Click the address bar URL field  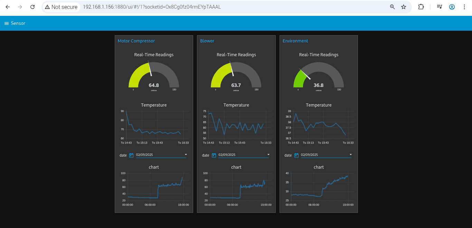click(207, 7)
